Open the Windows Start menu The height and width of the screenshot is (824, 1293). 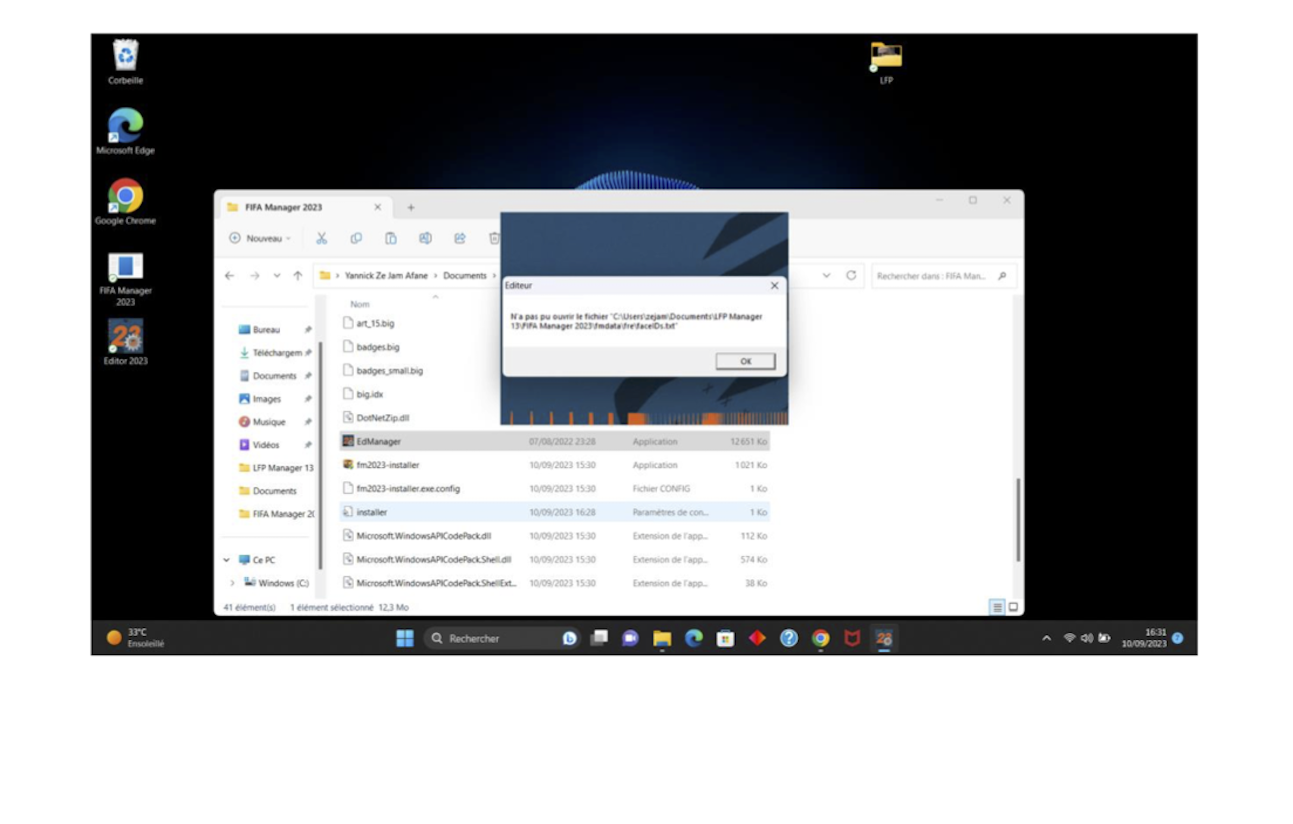click(x=405, y=638)
